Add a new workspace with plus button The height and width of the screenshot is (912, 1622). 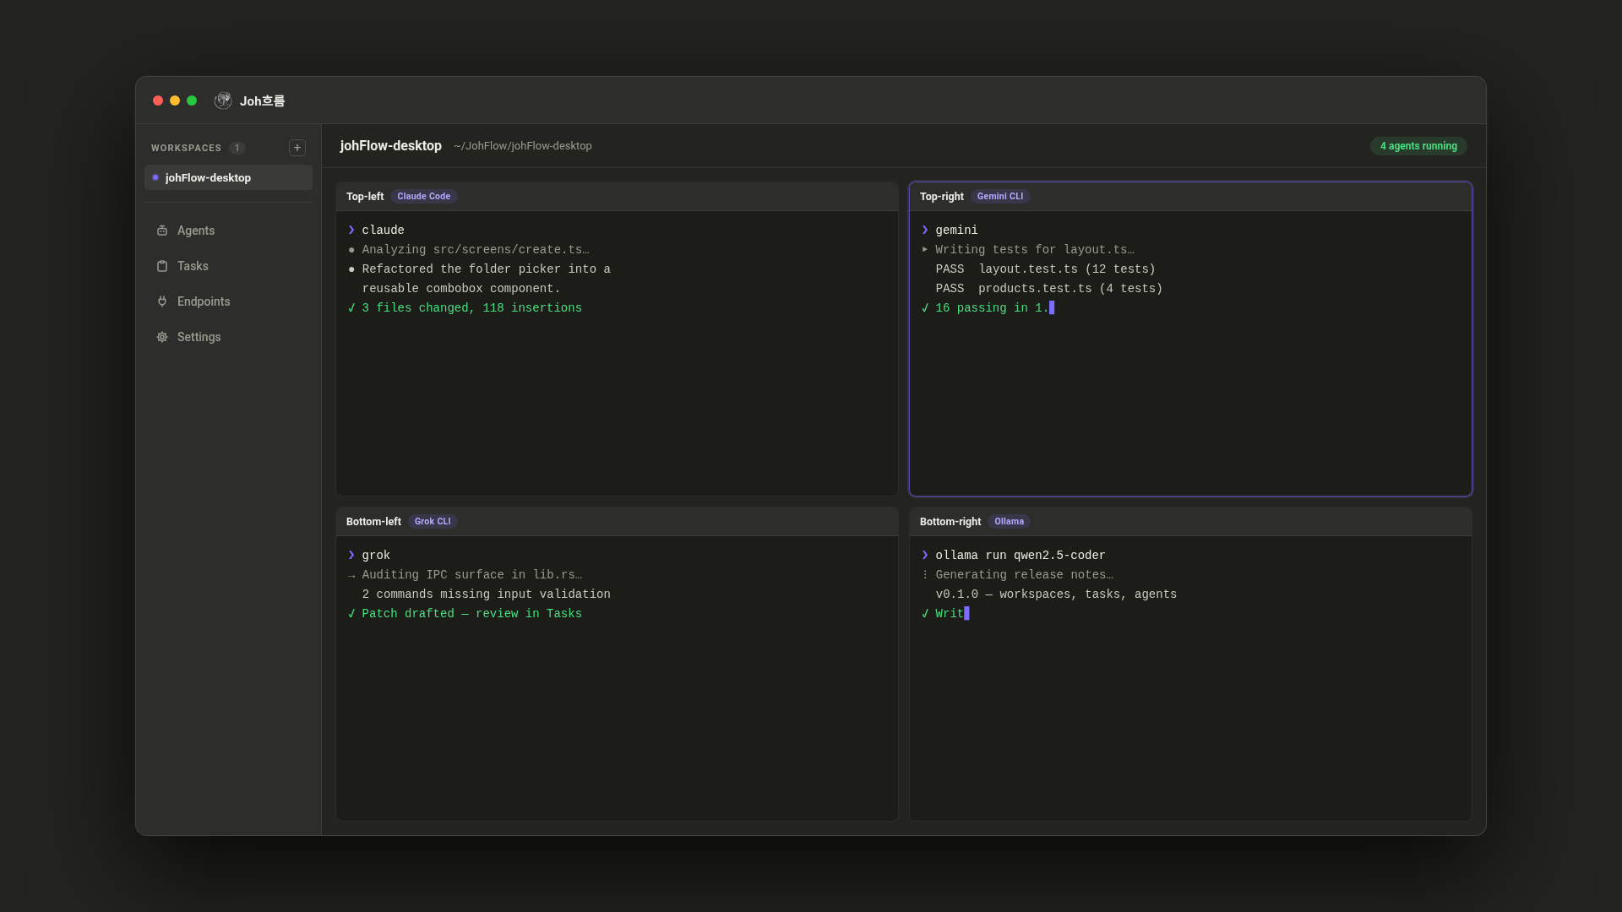tap(297, 148)
